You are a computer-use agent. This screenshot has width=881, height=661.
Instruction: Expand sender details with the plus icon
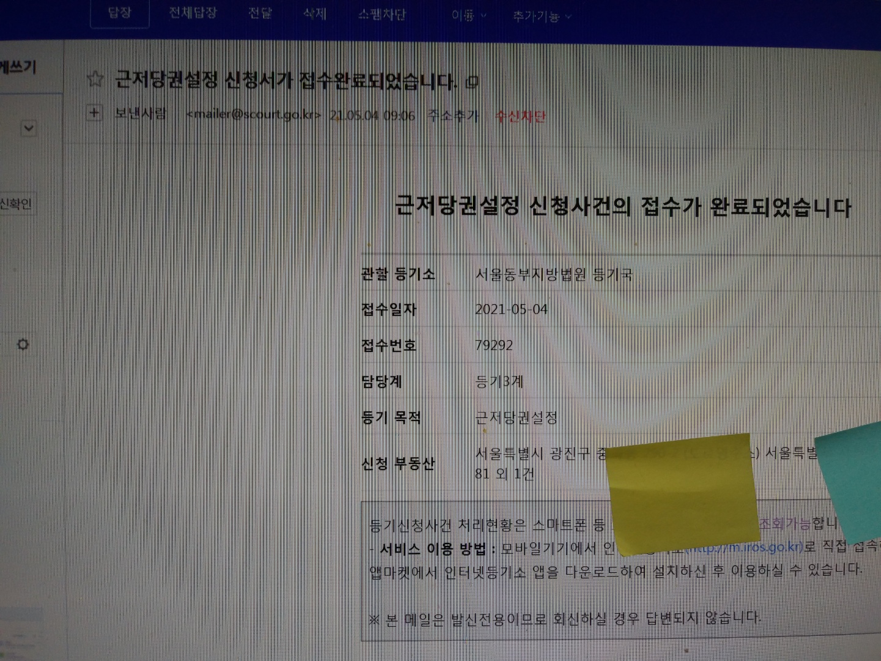coord(94,113)
